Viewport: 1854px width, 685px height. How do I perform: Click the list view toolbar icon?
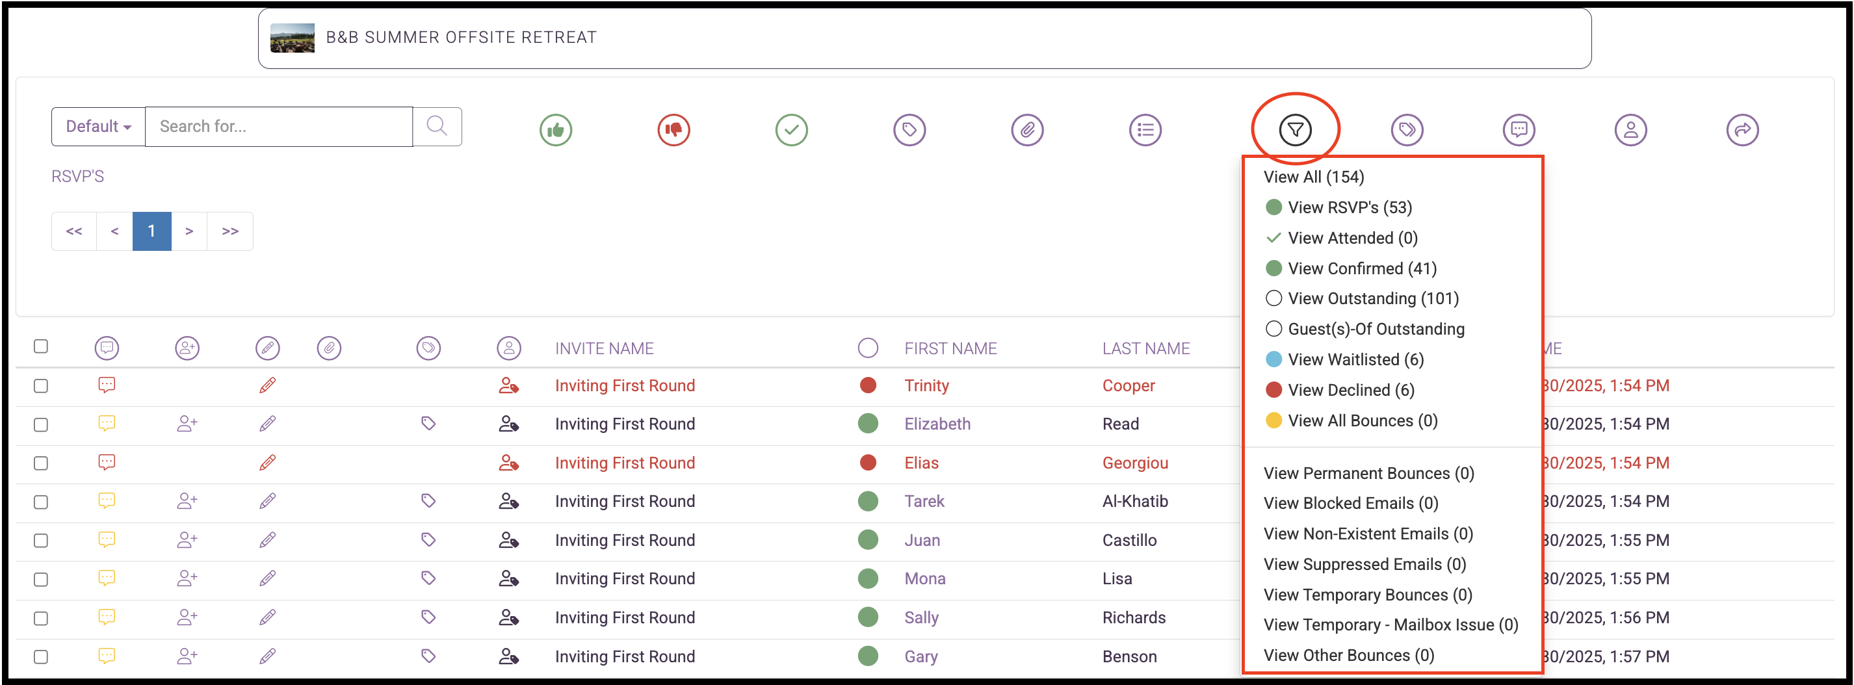click(1146, 130)
